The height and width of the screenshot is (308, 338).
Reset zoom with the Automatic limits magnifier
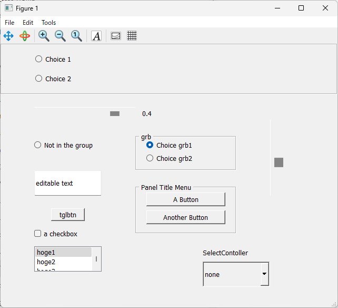click(x=76, y=36)
